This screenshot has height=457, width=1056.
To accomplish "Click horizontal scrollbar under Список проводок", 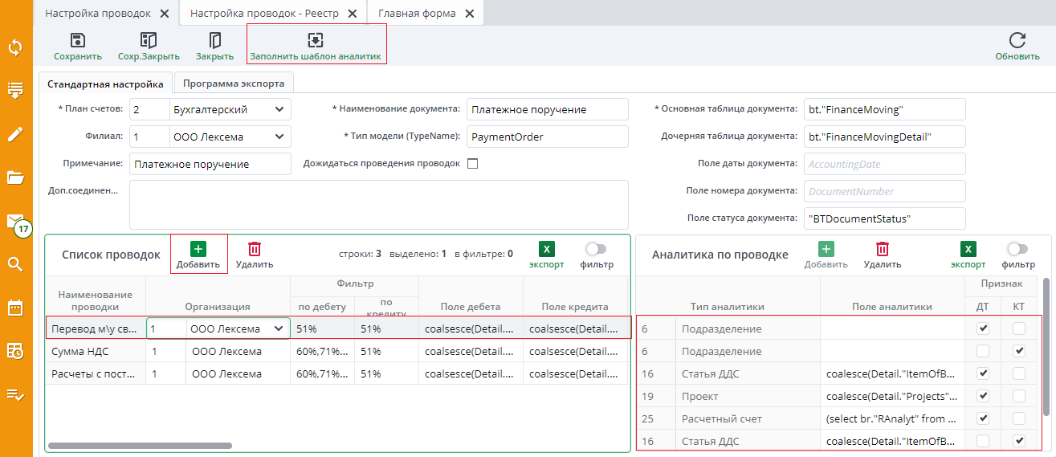I will [x=141, y=445].
